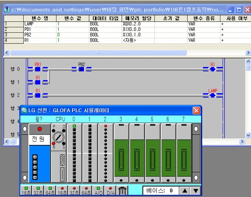Click the %QX0.2.0 memory address cell

138,24
